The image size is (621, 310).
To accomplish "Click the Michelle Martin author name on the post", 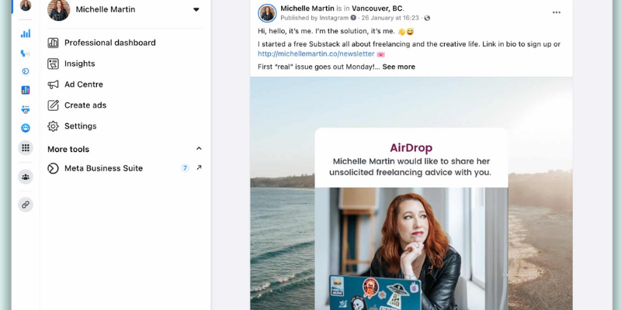I will pos(307,9).
